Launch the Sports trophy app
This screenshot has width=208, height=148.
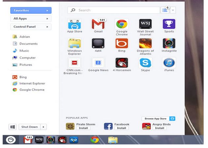pyautogui.click(x=169, y=24)
